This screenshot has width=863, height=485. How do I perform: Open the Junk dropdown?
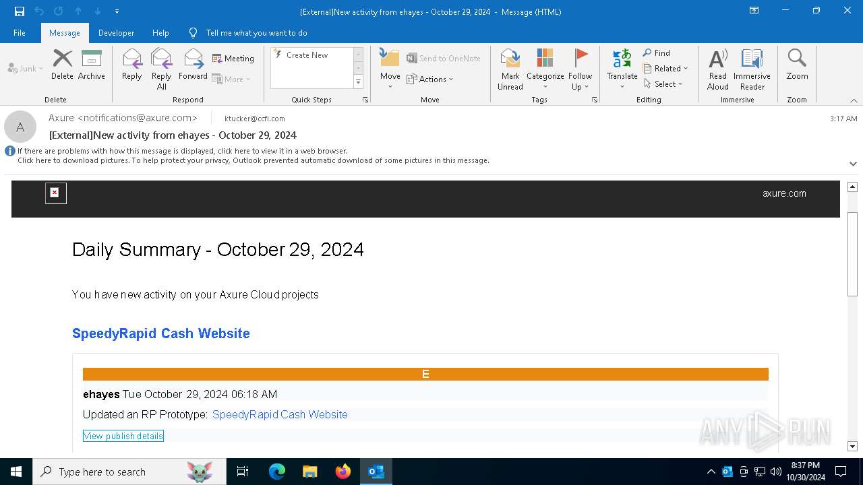pos(26,68)
